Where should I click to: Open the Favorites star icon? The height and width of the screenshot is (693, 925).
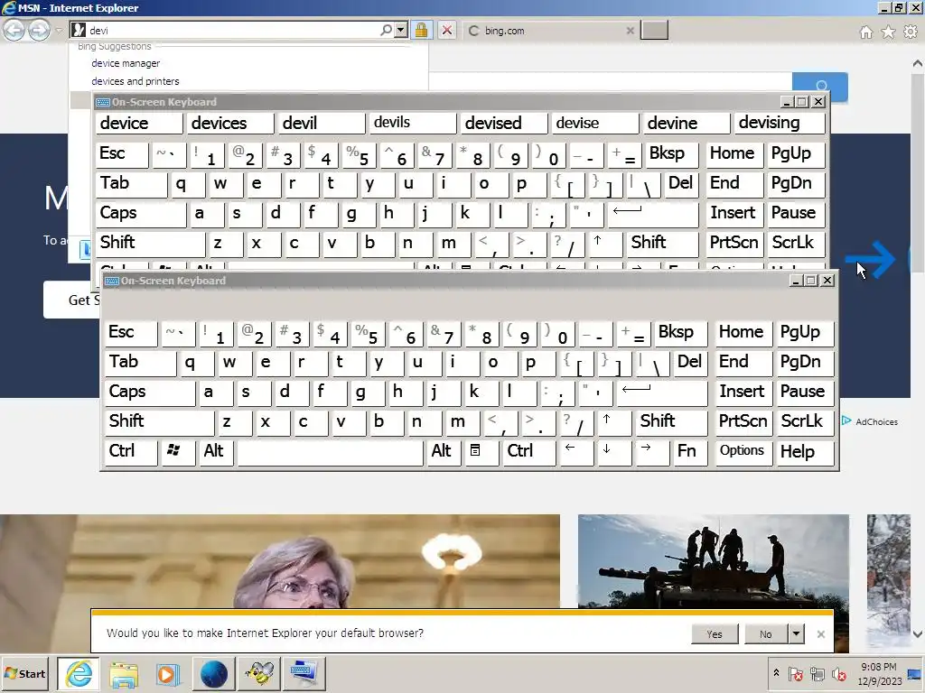(889, 32)
